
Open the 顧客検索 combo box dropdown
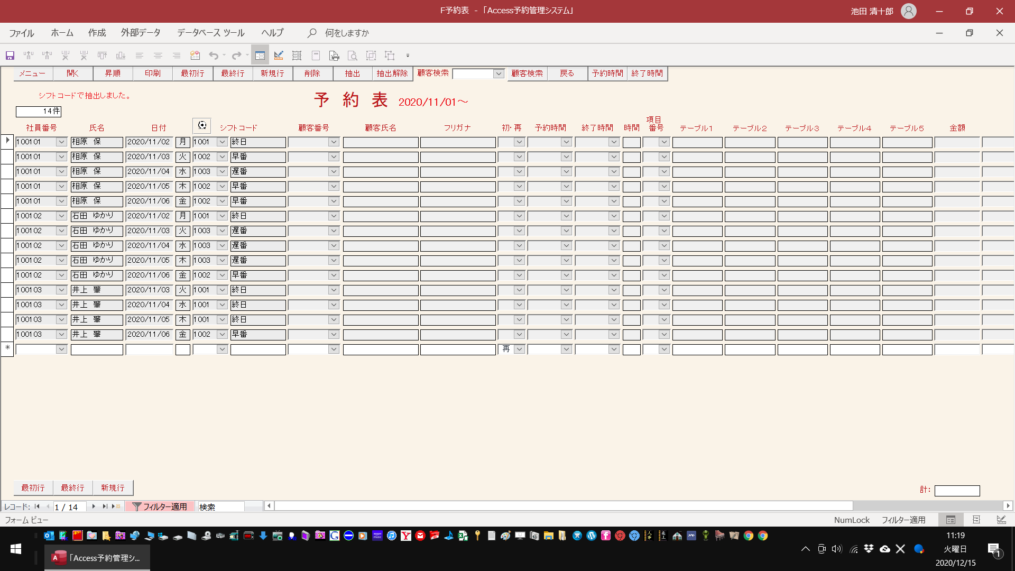[497, 73]
